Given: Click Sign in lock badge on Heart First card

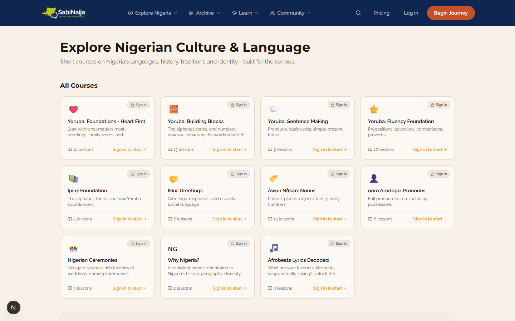Looking at the screenshot, I should coord(138,105).
